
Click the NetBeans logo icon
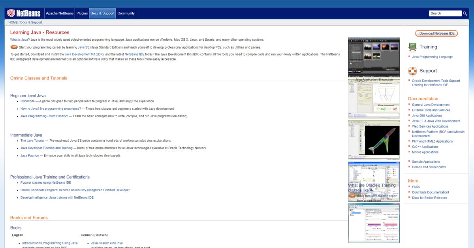(x=11, y=13)
